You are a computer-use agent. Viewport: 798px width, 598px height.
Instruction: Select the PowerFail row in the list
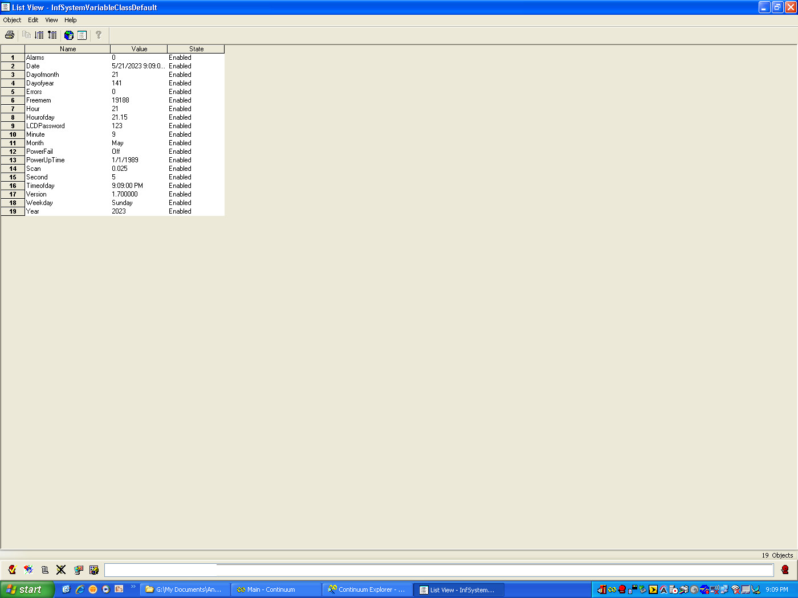(x=113, y=151)
